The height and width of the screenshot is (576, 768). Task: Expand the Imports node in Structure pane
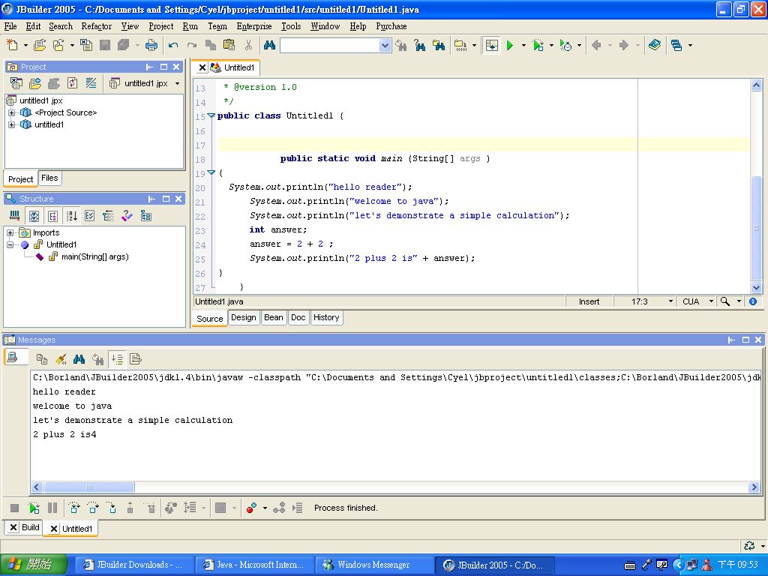[10, 232]
